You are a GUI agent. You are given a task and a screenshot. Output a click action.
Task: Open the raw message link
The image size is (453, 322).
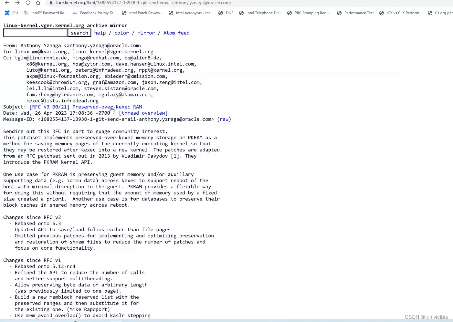pos(224,119)
